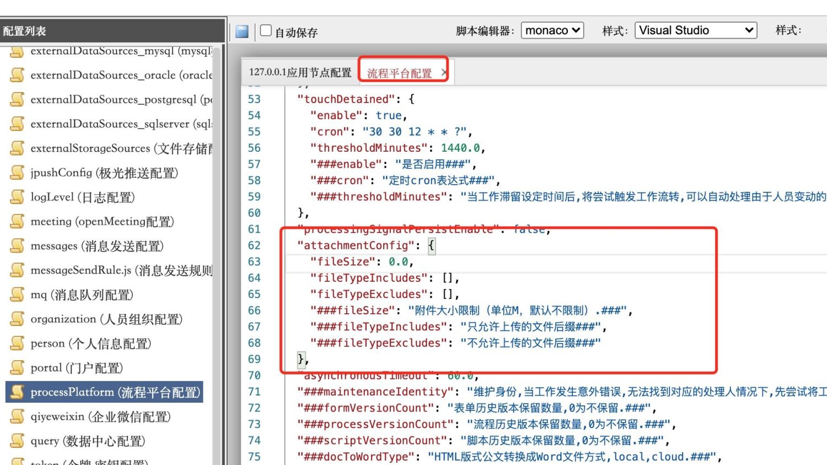This screenshot has height=465, width=827.
Task: Enable the 自动保存 checkbox
Action: [x=266, y=30]
